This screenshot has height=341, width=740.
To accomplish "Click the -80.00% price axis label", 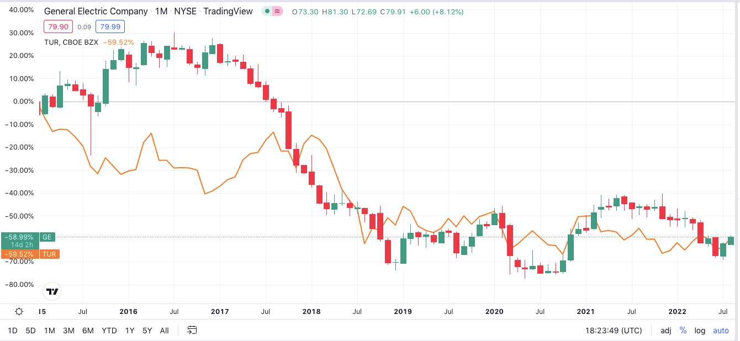I will coord(20,285).
